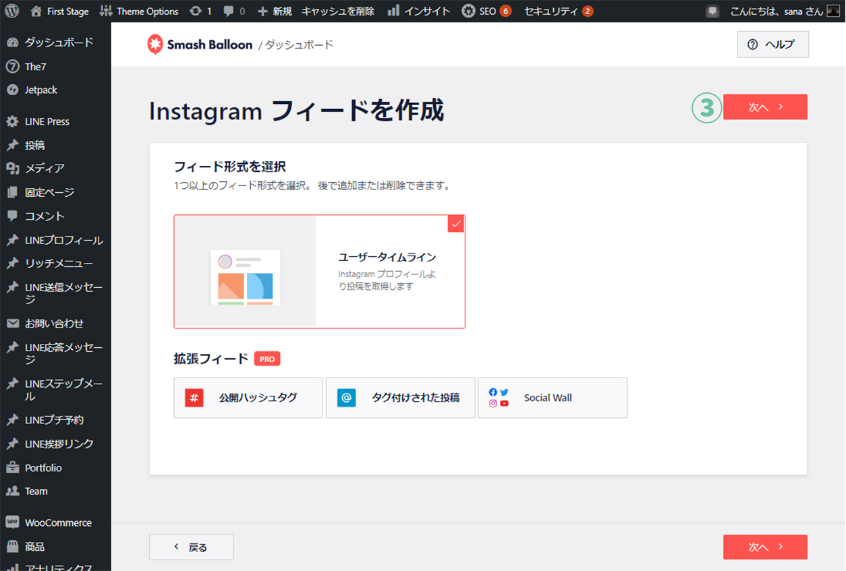
Task: Click the Smash Balloon logo icon
Action: (155, 44)
